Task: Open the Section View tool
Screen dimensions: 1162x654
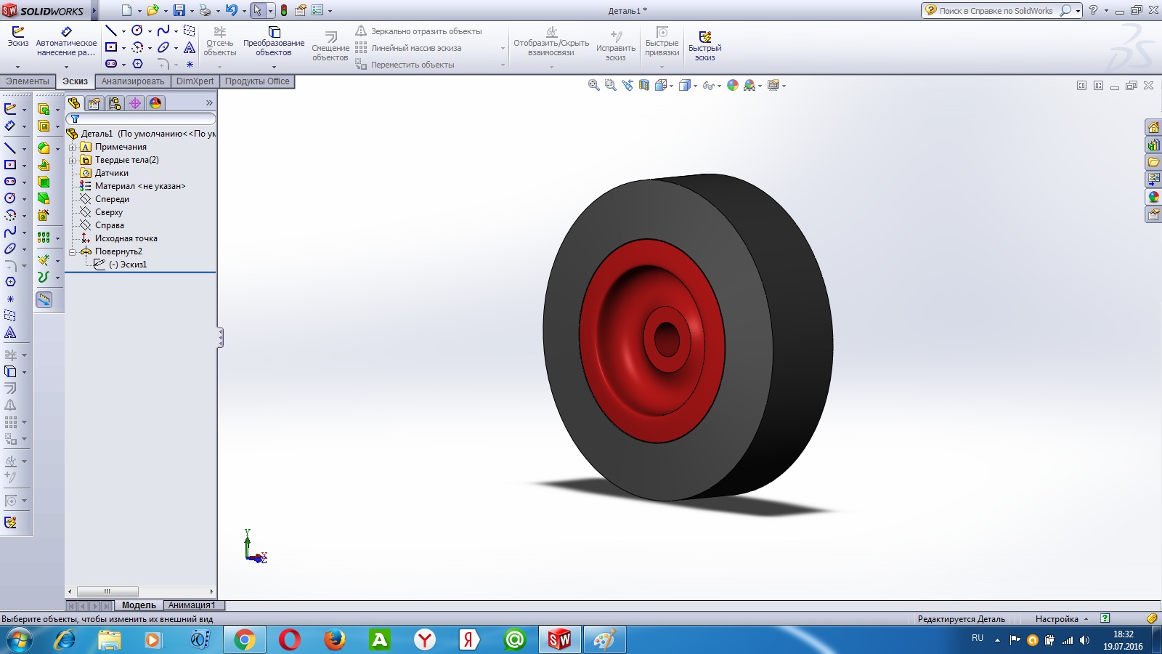Action: [644, 85]
